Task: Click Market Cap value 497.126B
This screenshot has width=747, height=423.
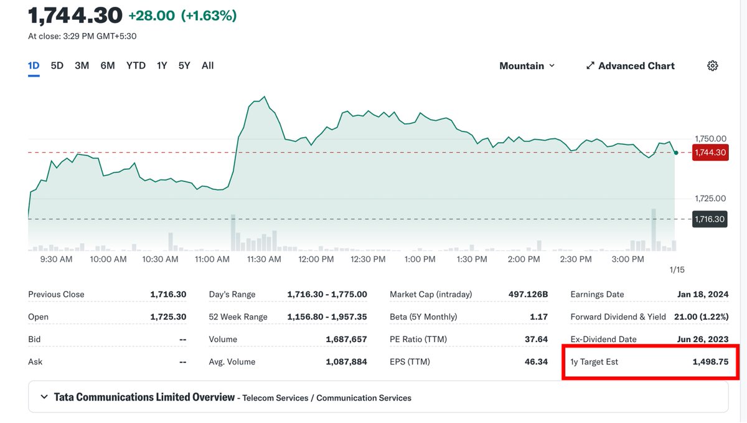Action: pos(528,294)
